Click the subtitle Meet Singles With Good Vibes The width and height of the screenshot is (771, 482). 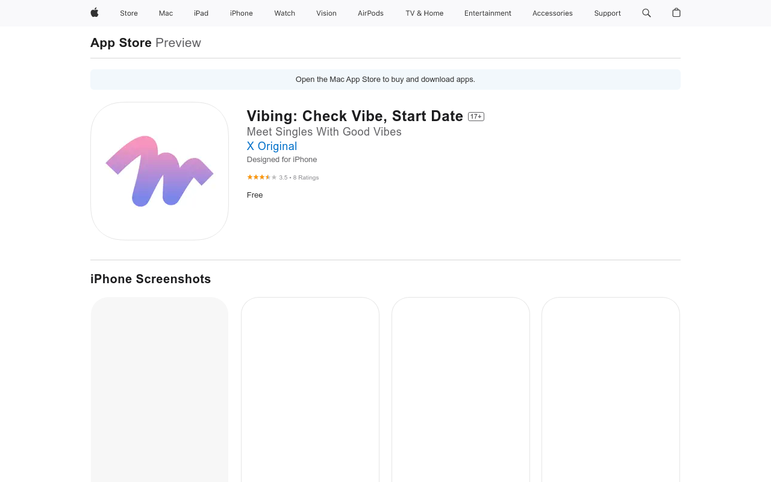pos(324,132)
